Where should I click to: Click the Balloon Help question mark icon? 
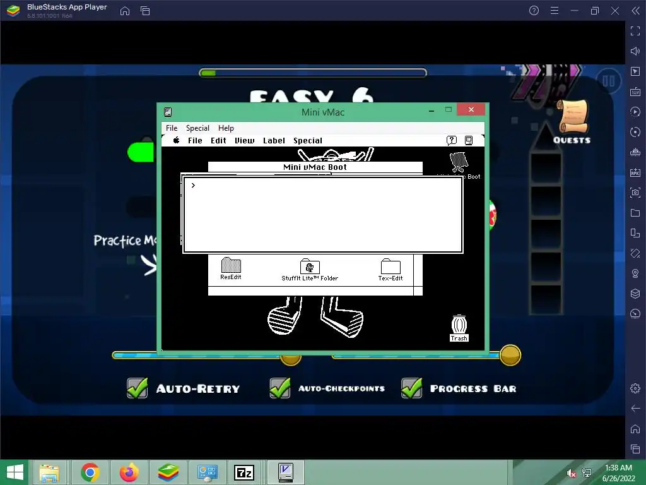point(452,140)
